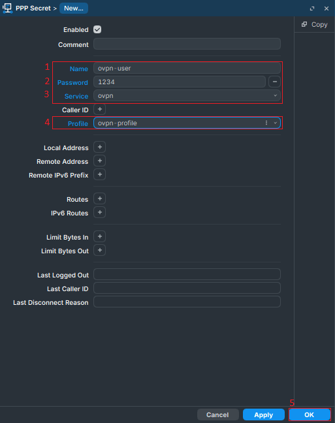Click the Password label

coord(72,82)
